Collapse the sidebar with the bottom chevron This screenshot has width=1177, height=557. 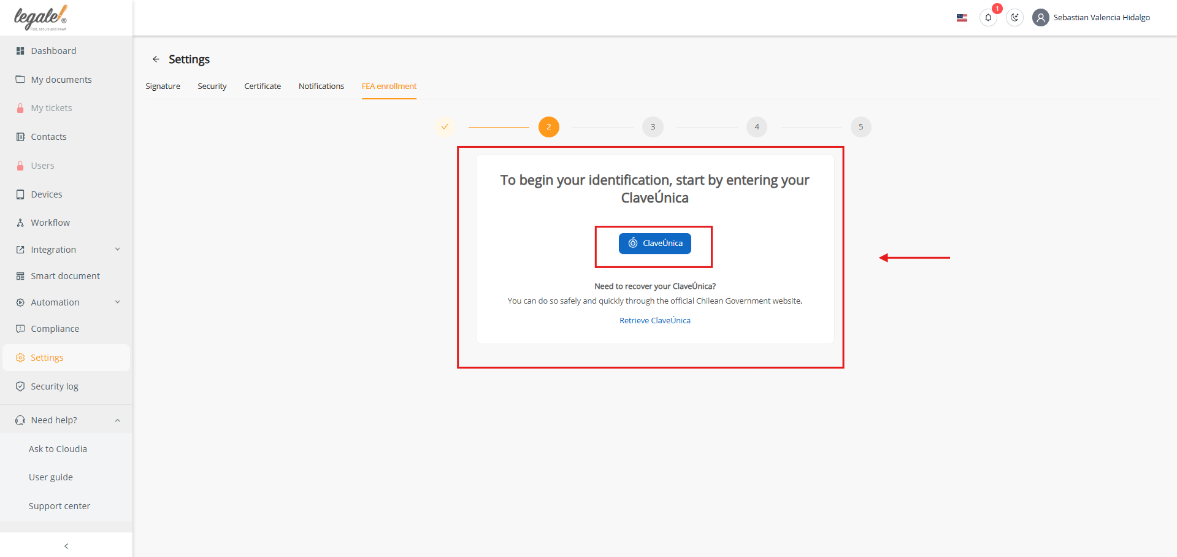click(66, 546)
